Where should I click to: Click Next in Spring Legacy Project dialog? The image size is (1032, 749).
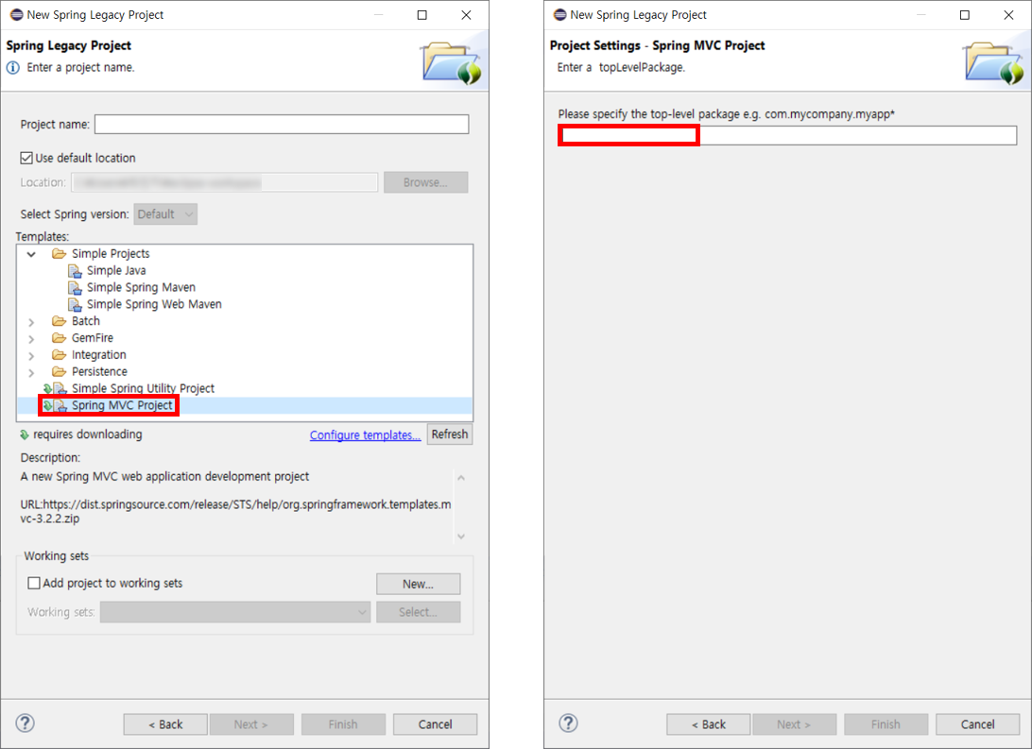[x=250, y=724]
